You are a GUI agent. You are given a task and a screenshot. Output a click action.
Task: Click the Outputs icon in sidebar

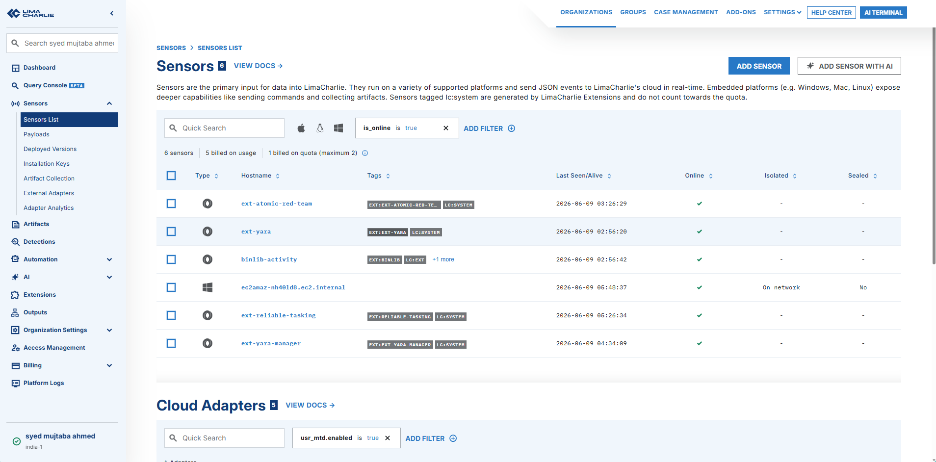point(16,313)
